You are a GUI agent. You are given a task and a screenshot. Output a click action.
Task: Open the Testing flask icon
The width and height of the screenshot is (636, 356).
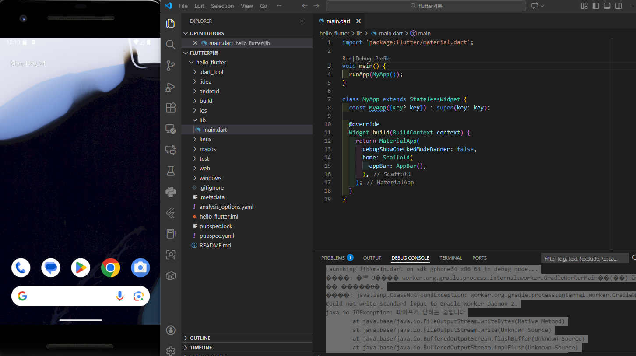click(171, 171)
